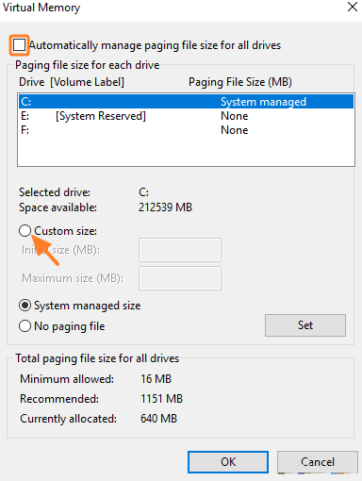Click the Currently allocated 640 MB value
This screenshot has width=362, height=481.
click(x=158, y=419)
